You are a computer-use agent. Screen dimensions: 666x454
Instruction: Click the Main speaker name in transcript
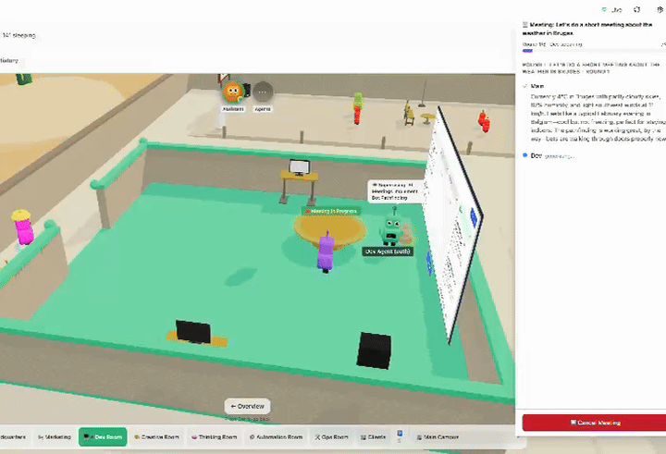tap(536, 86)
